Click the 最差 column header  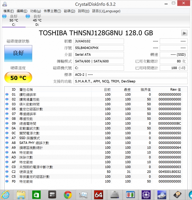point(122,90)
